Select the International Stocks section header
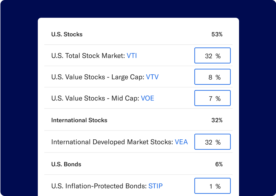 79,120
